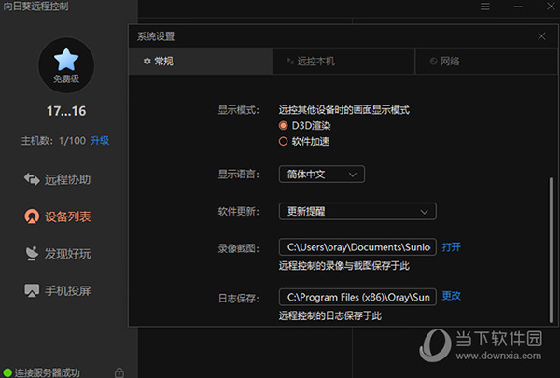
Task: Click 更改 next to log path
Action: pyautogui.click(x=452, y=296)
